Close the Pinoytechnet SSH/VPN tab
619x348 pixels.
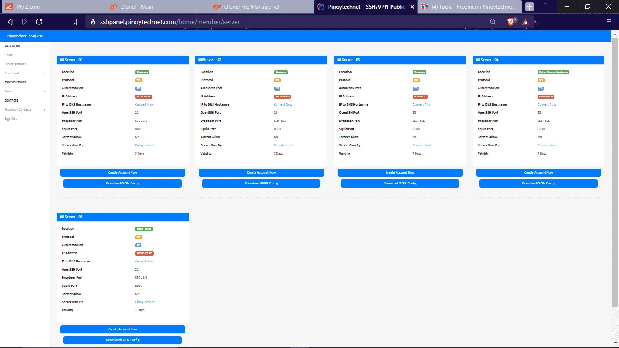[412, 7]
